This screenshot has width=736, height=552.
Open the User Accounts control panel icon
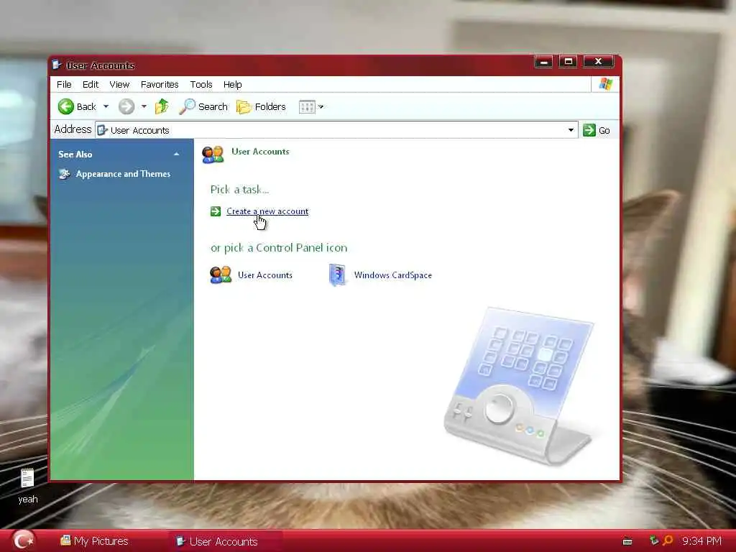[x=220, y=275]
